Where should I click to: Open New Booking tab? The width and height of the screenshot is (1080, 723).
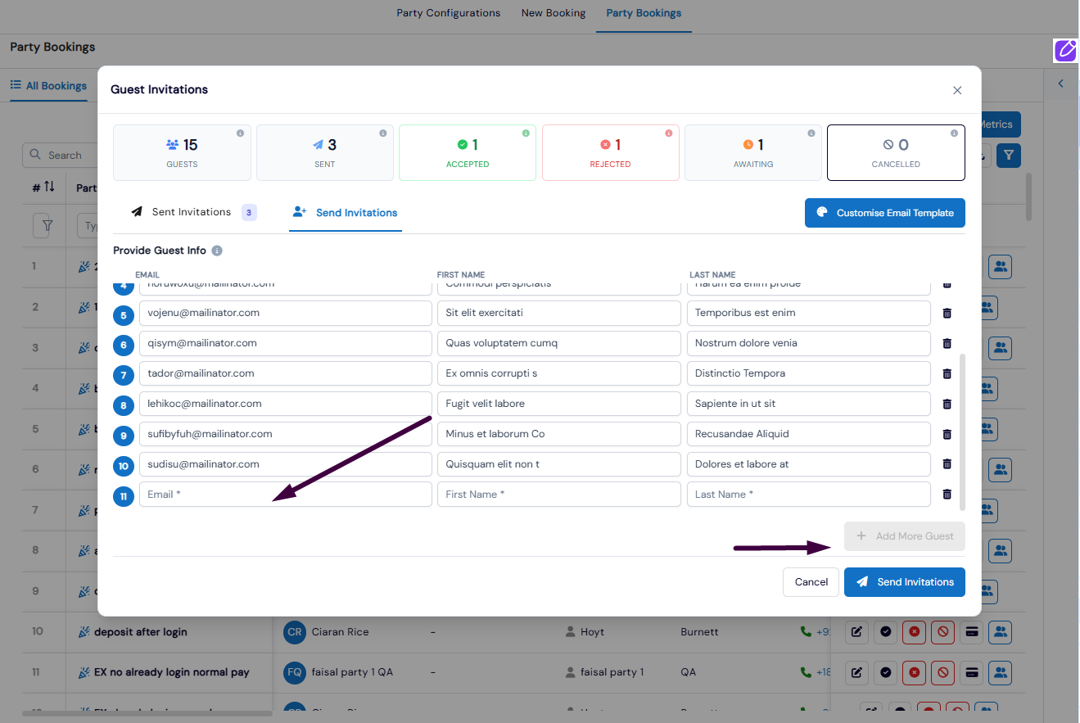554,13
